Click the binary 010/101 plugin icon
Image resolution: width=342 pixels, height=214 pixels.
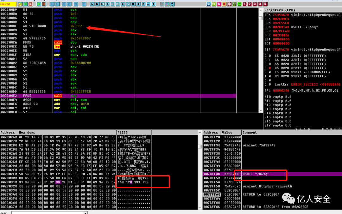(x=234, y=4)
